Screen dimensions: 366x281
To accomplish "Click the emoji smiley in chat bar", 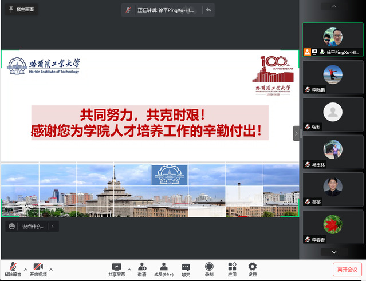I will 12,227.
